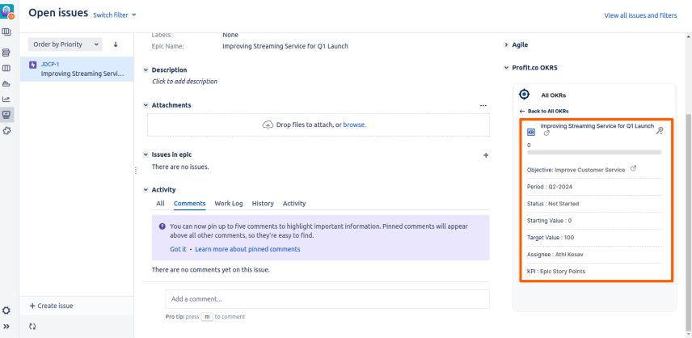Click the Add a comment field
This screenshot has height=338, width=692.
327,299
